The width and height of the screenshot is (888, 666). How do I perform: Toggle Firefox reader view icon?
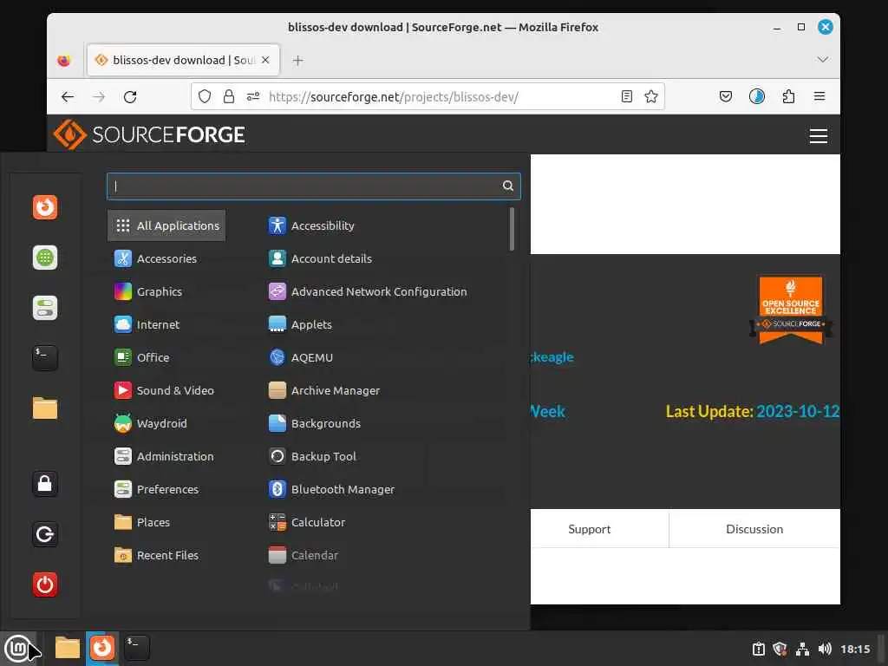coord(626,97)
